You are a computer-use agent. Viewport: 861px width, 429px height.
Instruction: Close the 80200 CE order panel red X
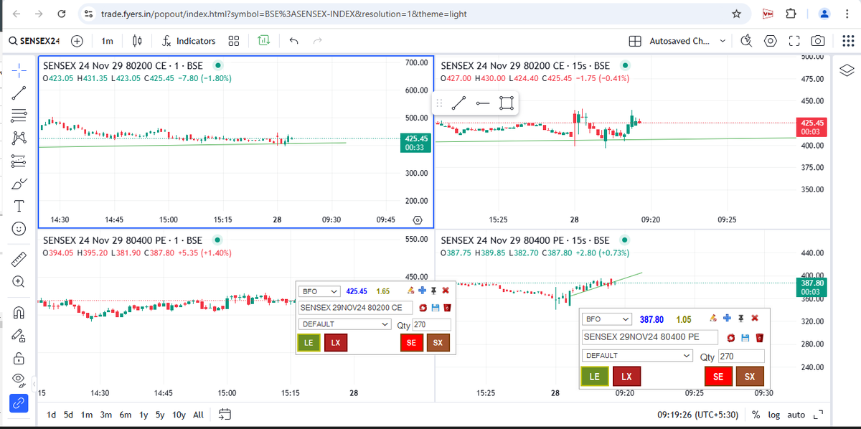point(446,291)
